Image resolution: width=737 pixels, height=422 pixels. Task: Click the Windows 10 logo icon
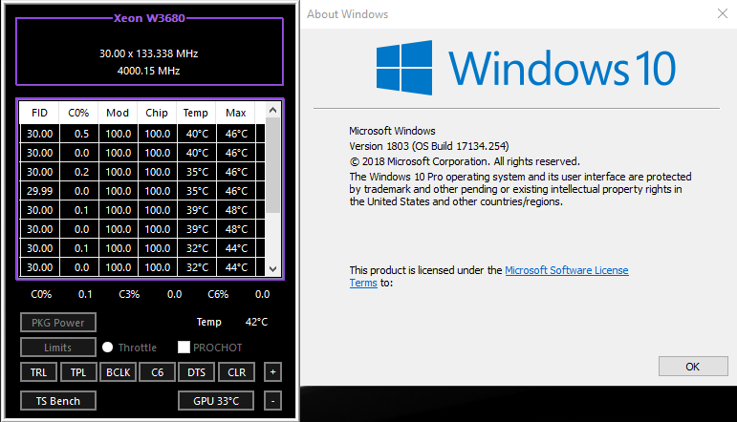click(404, 68)
